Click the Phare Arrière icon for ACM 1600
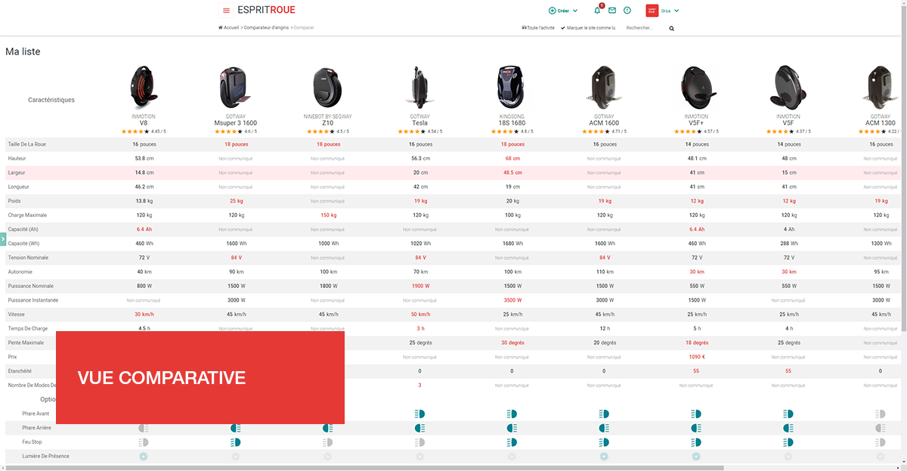 (604, 428)
